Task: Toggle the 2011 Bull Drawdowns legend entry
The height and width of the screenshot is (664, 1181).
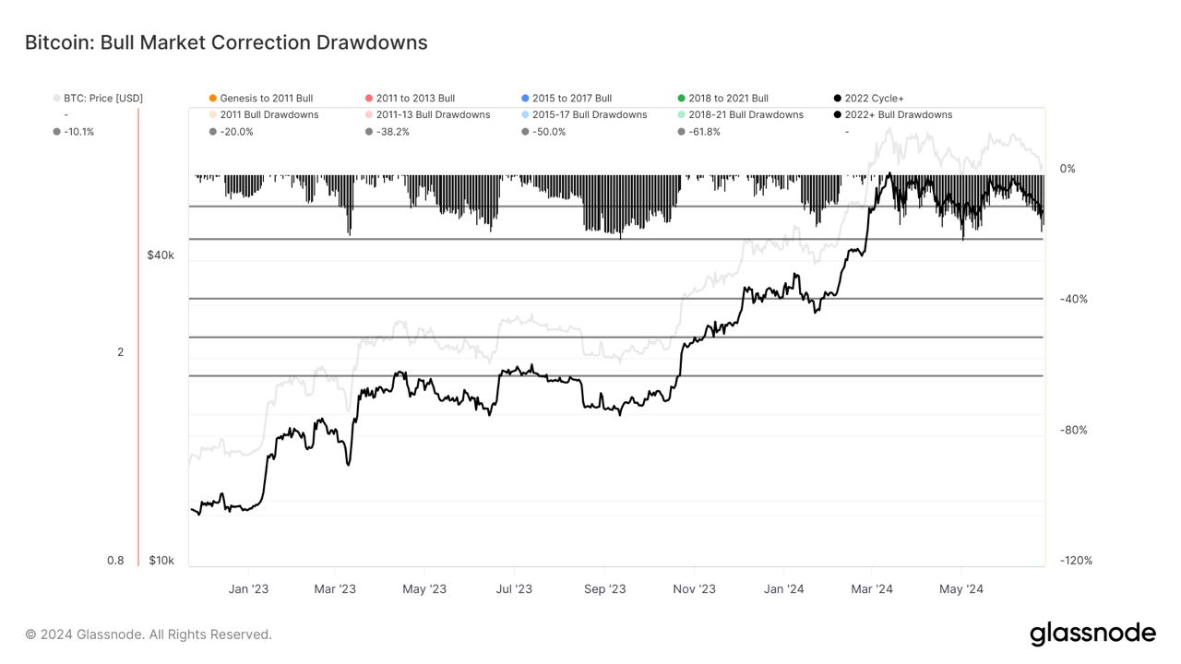Action: tap(268, 115)
